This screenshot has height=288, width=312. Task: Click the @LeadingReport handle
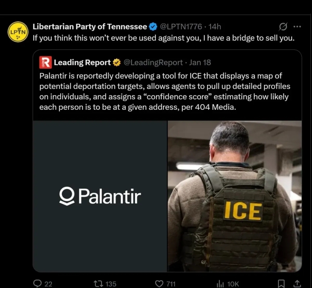click(x=153, y=62)
